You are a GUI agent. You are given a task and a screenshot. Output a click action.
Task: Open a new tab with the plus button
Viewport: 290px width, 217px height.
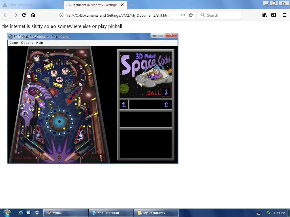[132, 5]
